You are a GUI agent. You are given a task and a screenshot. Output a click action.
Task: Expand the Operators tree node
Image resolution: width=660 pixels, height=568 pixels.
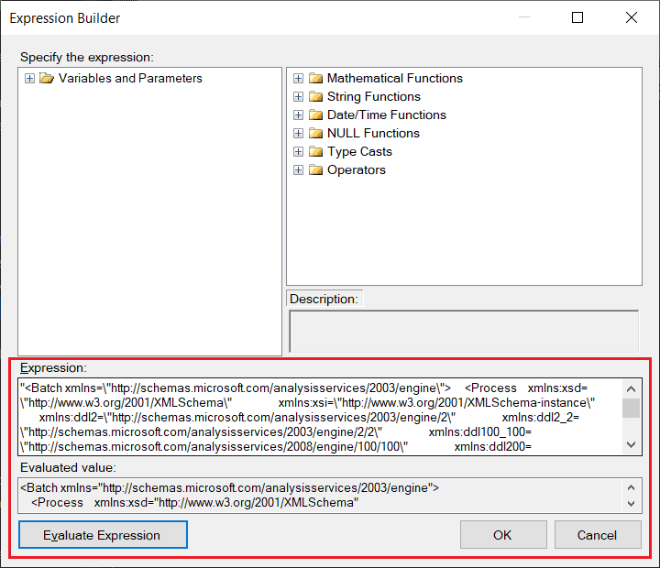click(299, 169)
